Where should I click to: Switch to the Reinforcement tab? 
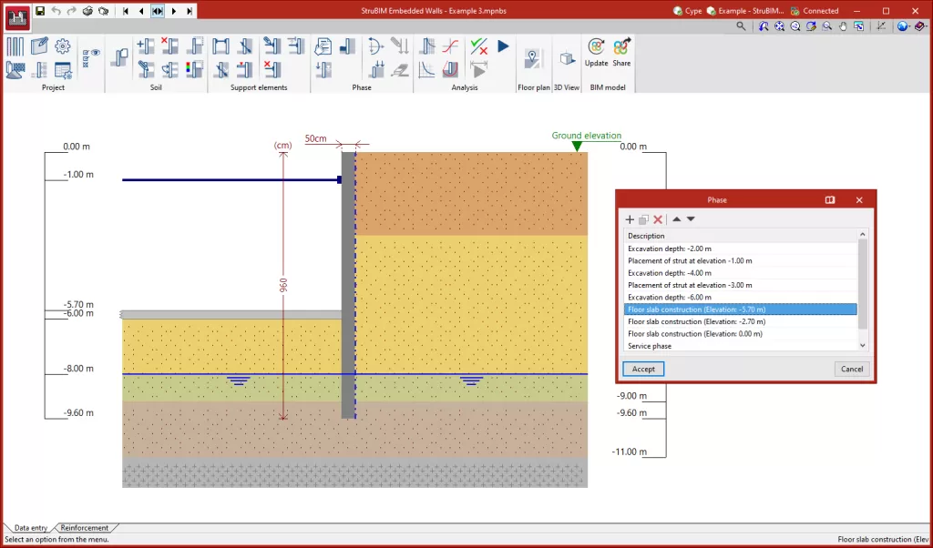point(85,528)
